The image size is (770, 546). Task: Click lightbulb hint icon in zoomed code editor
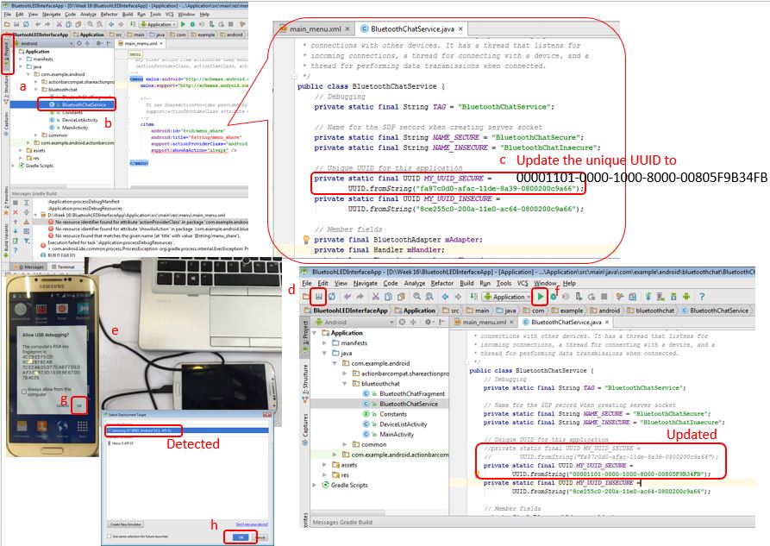pos(306,239)
